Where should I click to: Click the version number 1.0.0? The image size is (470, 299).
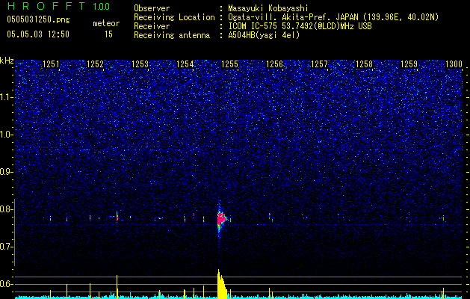click(x=101, y=7)
